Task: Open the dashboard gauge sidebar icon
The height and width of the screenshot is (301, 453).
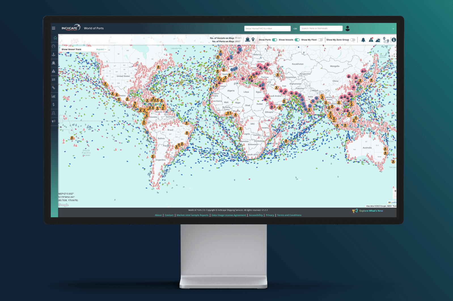Action: pyautogui.click(x=54, y=46)
